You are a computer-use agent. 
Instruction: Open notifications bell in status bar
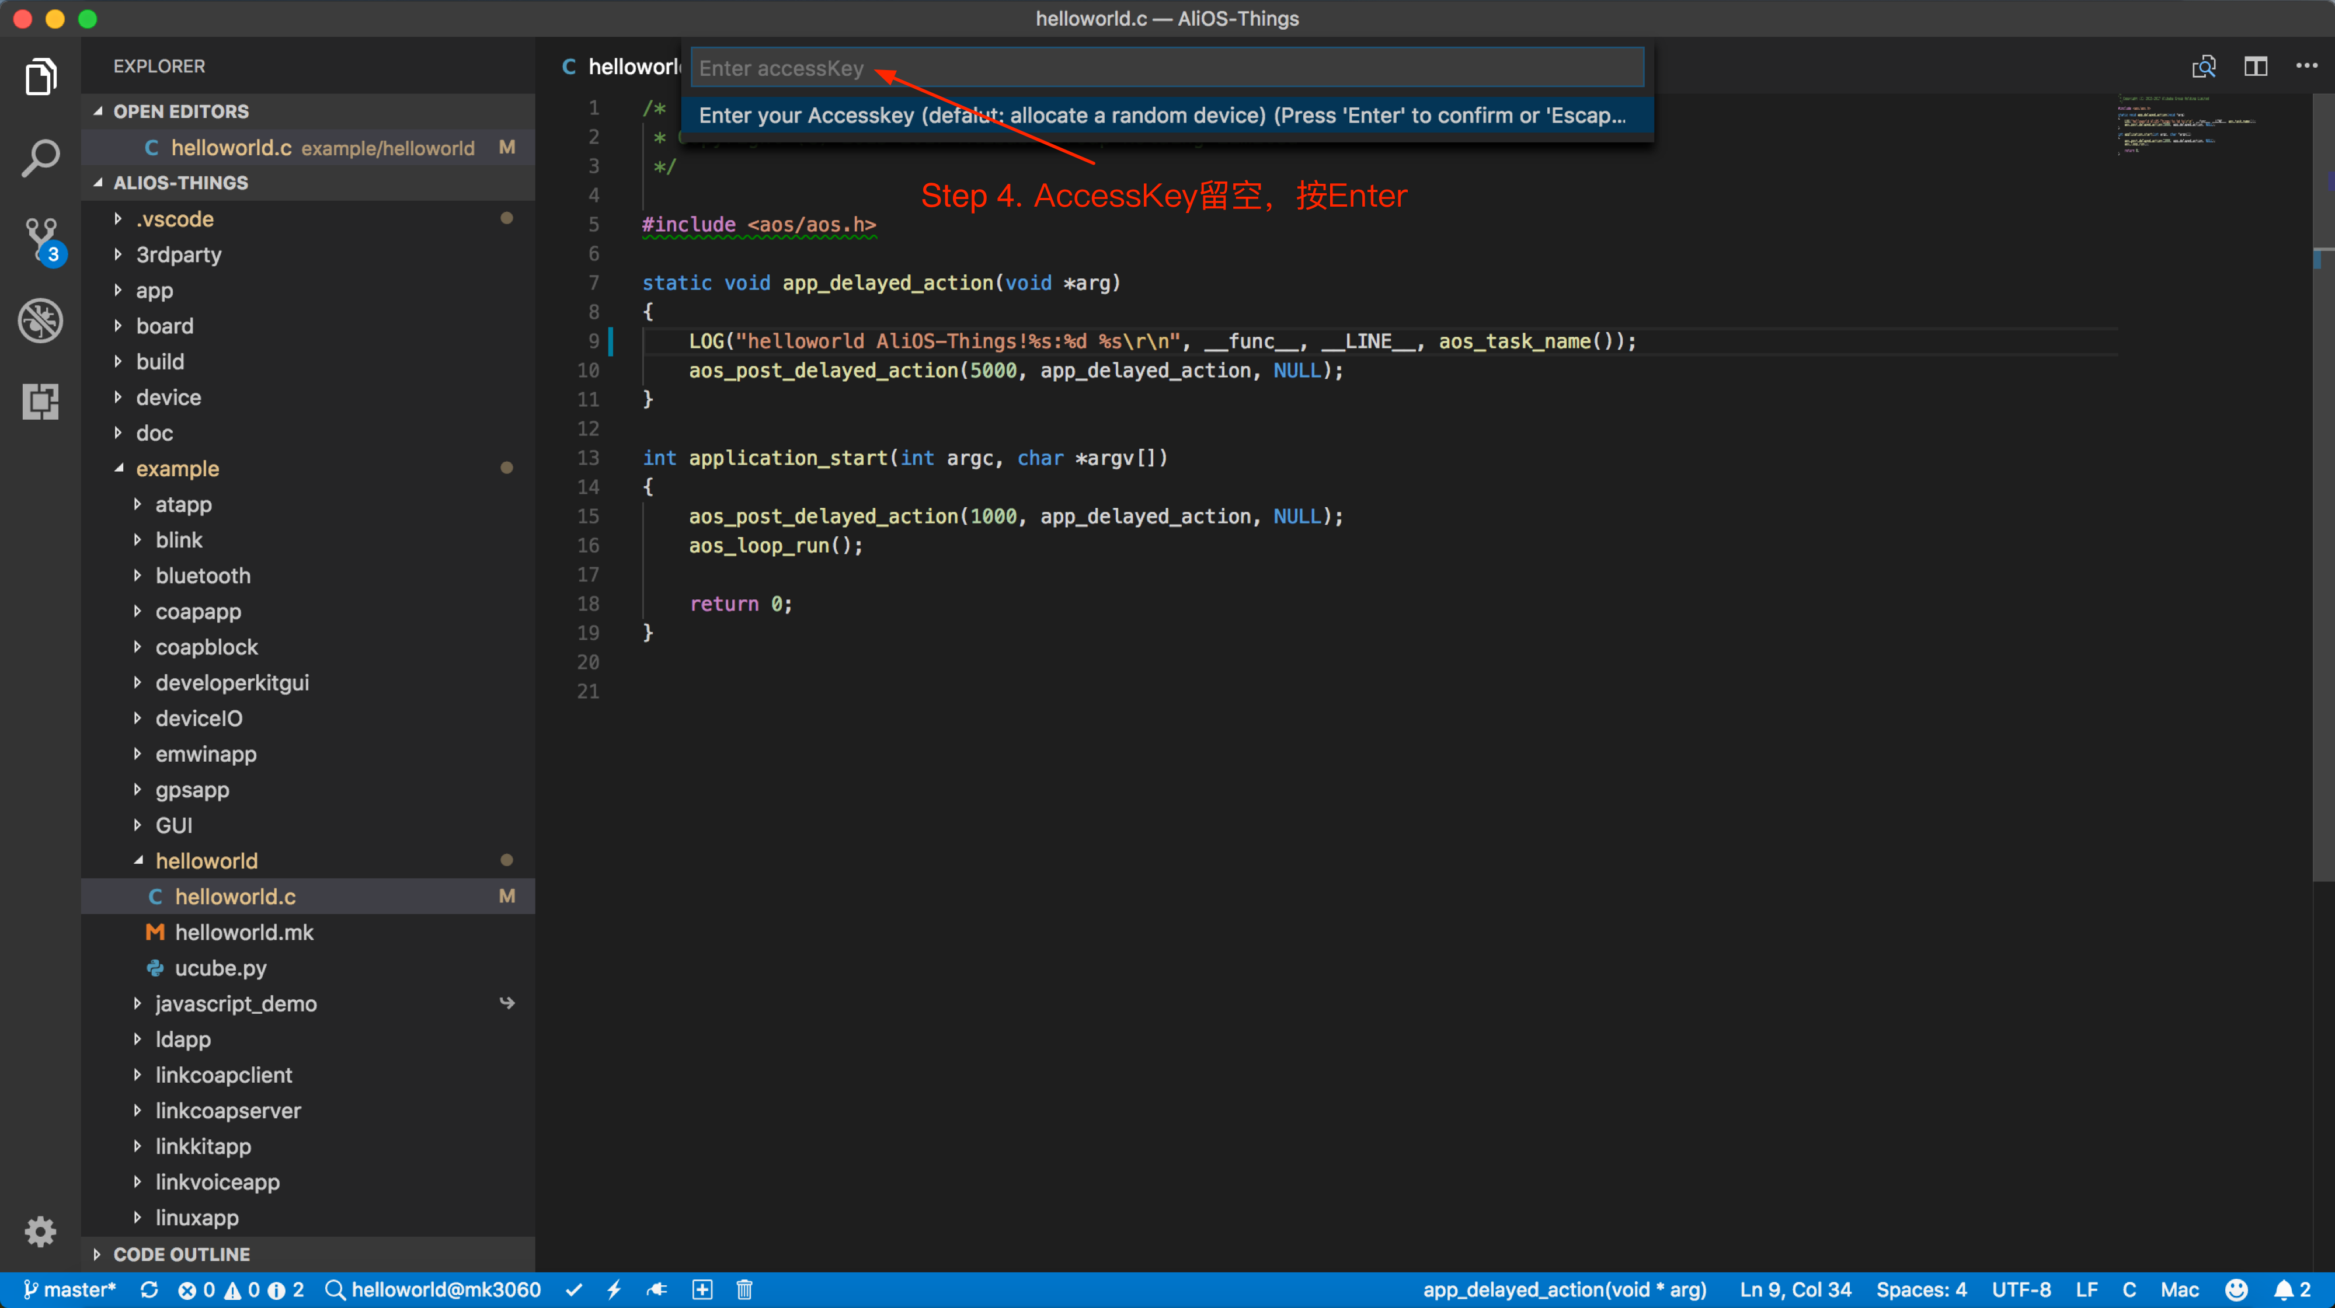2284,1290
